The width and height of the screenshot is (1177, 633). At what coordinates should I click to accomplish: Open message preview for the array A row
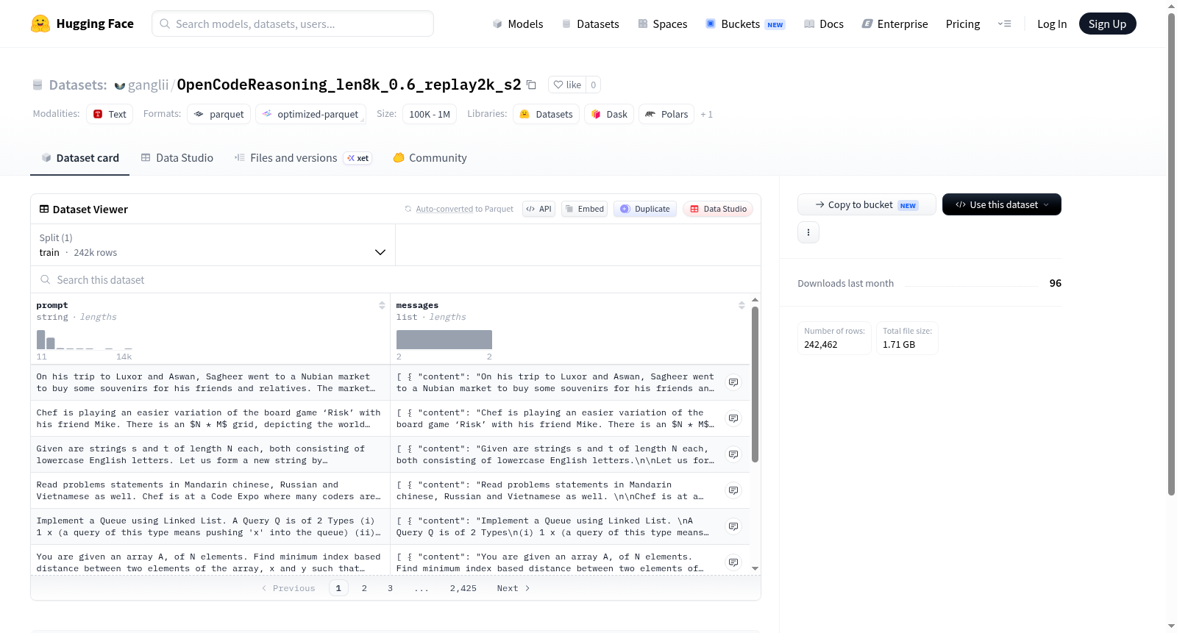click(x=733, y=562)
